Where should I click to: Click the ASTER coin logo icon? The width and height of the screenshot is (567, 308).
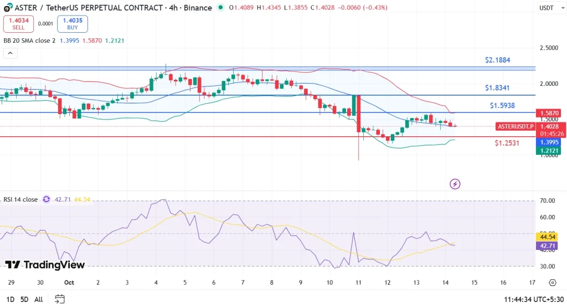(x=6, y=8)
